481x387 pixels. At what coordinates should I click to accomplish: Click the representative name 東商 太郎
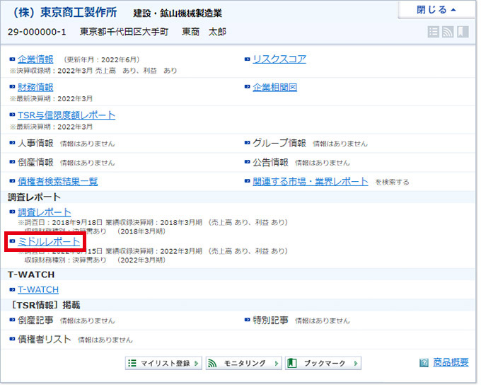pos(204,32)
